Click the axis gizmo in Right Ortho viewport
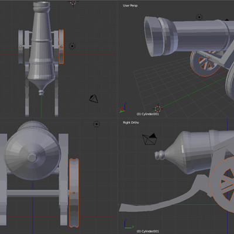Viewport: 234px width, 234px height. pos(128,224)
